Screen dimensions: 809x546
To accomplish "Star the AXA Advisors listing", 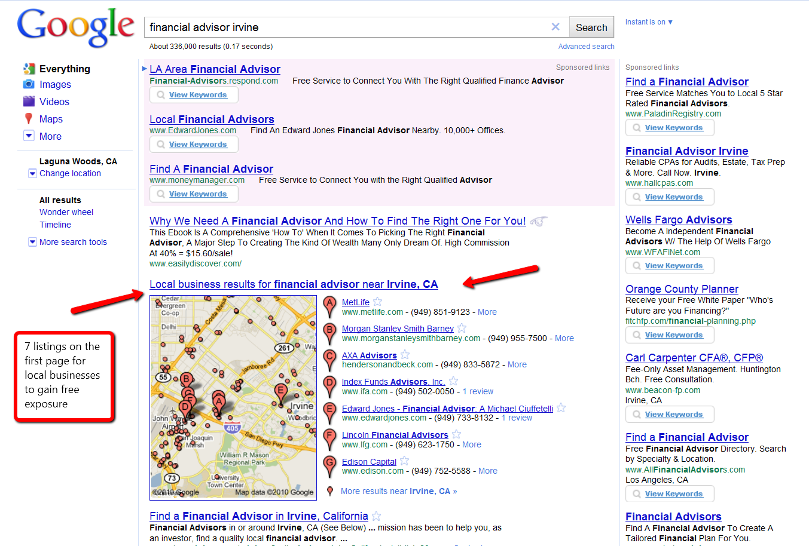I will [x=405, y=355].
